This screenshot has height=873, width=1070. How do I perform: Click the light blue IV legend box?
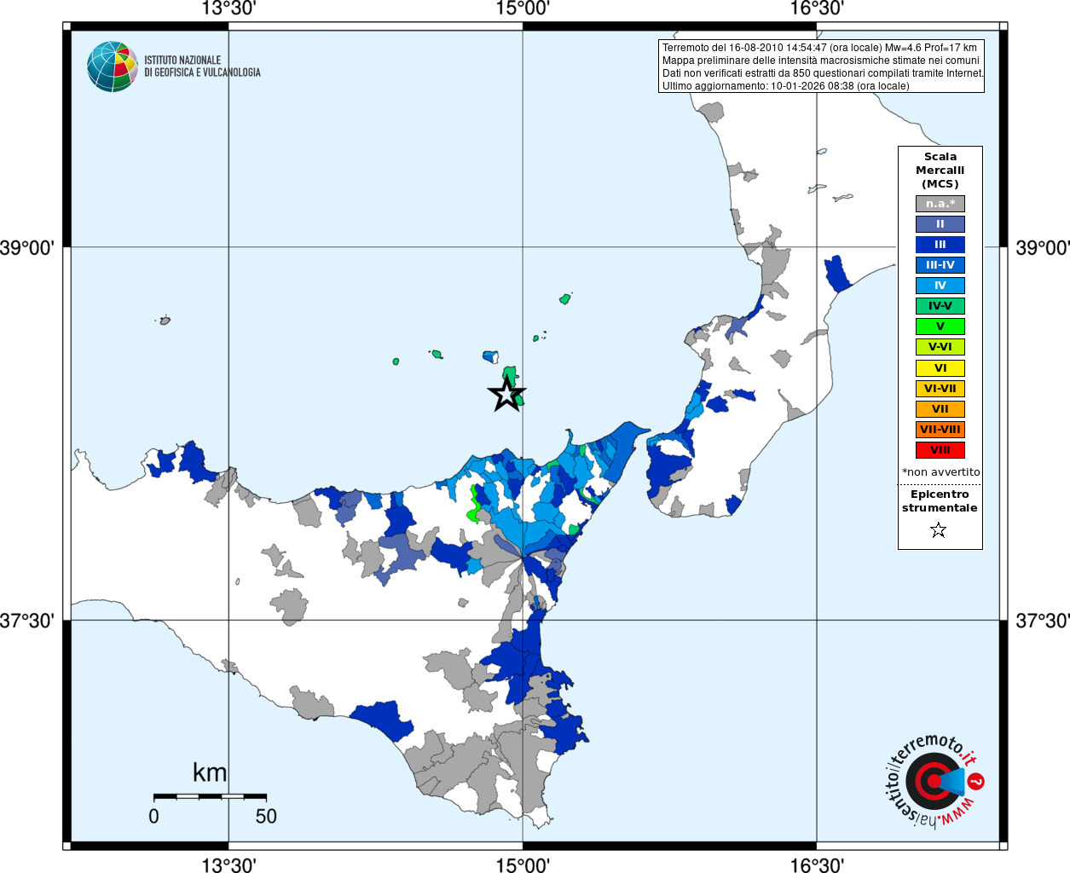tap(940, 286)
